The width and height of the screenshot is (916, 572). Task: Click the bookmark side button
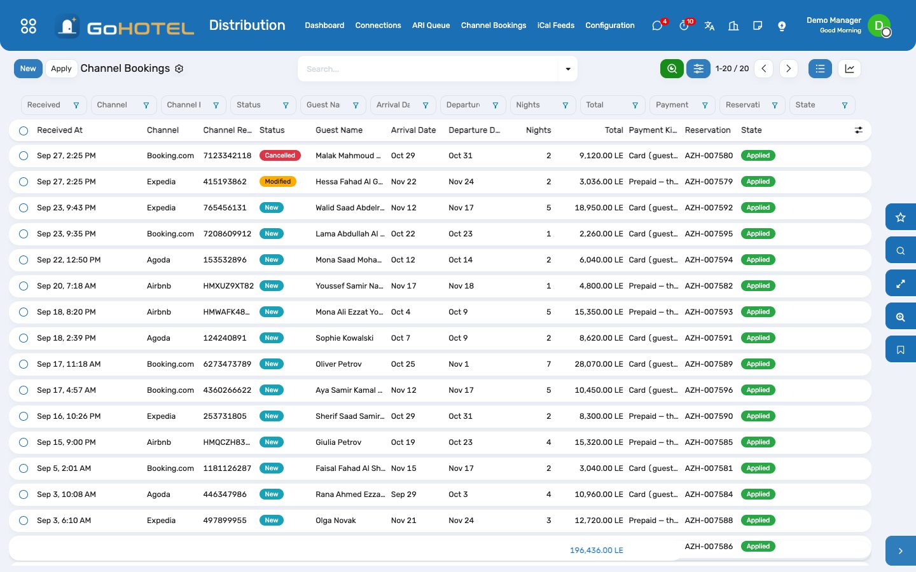point(901,350)
